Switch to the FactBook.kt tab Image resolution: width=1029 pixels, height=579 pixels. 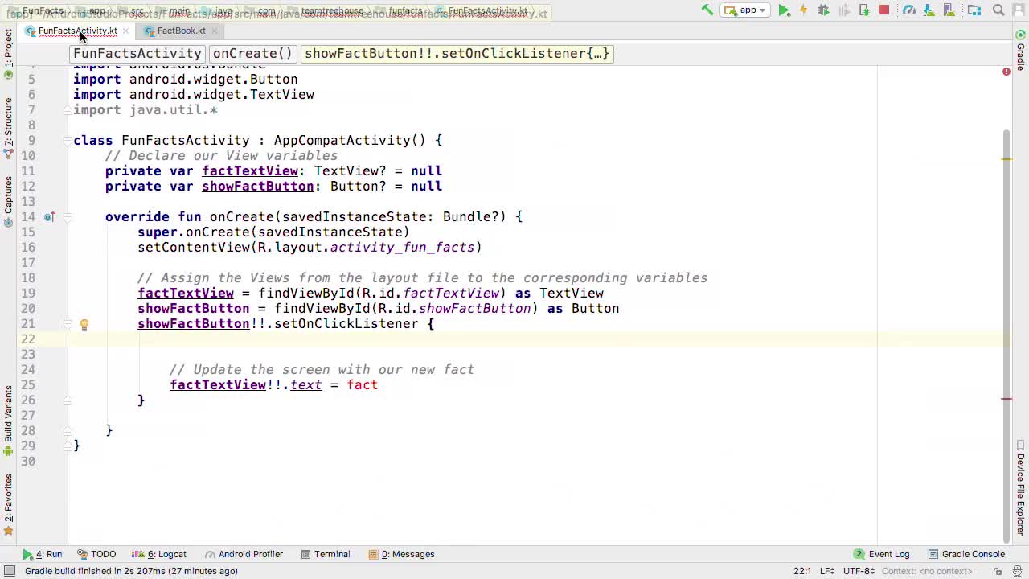pyautogui.click(x=181, y=31)
